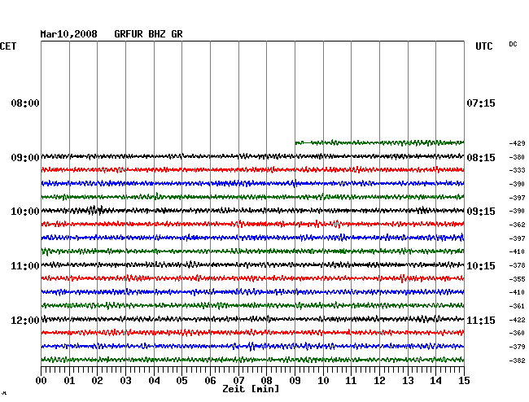Viewport: 529px width, 402px height.
Task: Click the DC value -379
Action: (x=517, y=347)
